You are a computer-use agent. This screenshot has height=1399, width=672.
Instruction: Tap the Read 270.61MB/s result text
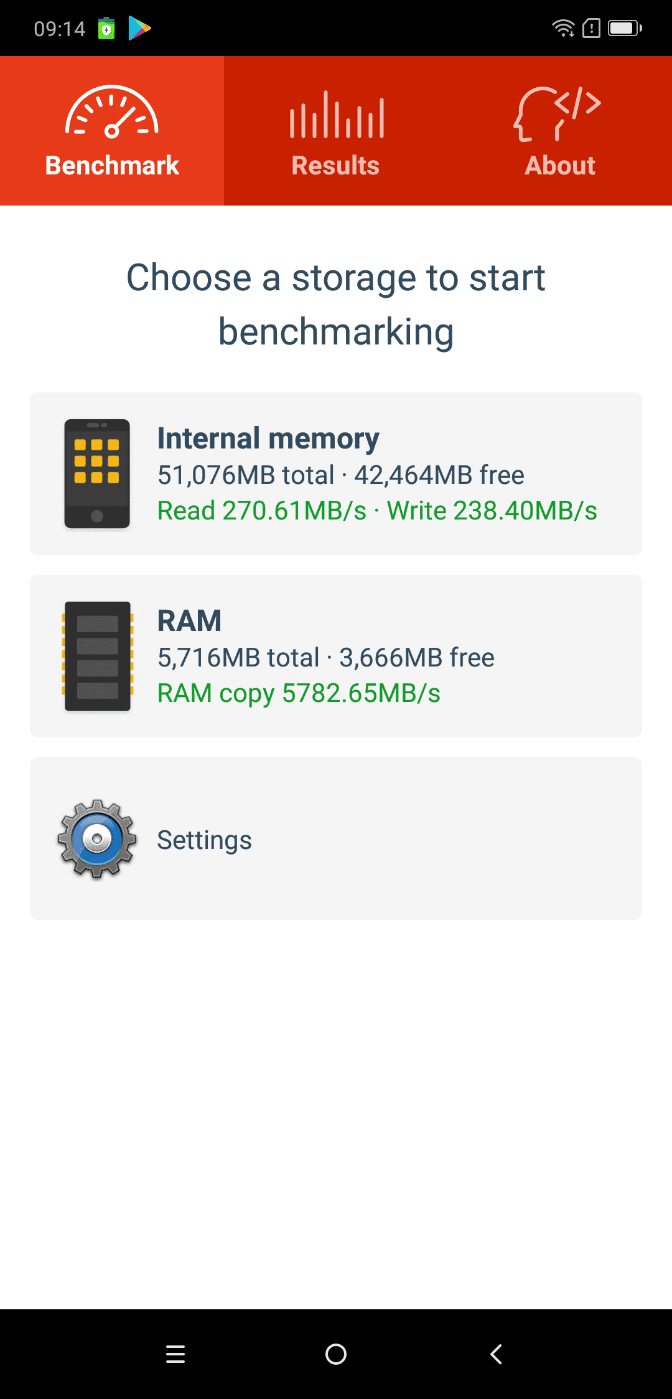click(262, 511)
